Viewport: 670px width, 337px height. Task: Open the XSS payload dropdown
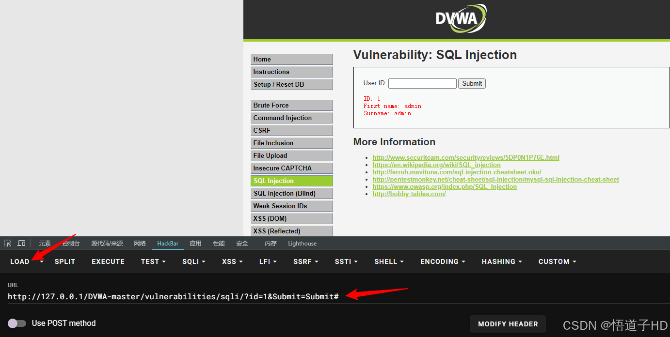click(x=232, y=261)
